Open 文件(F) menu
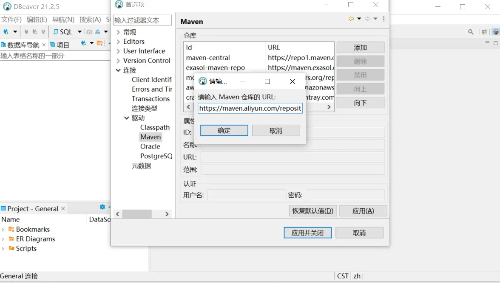500x283 pixels. (11, 20)
